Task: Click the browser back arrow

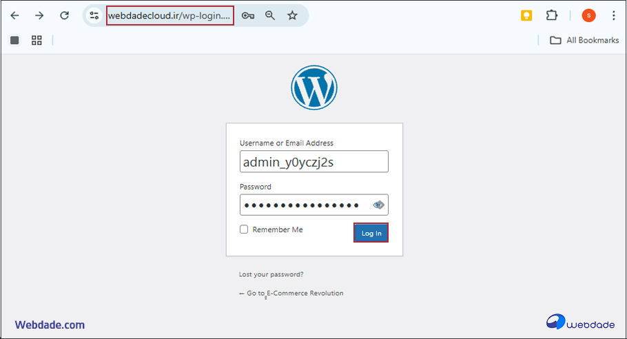Action: pyautogui.click(x=14, y=15)
